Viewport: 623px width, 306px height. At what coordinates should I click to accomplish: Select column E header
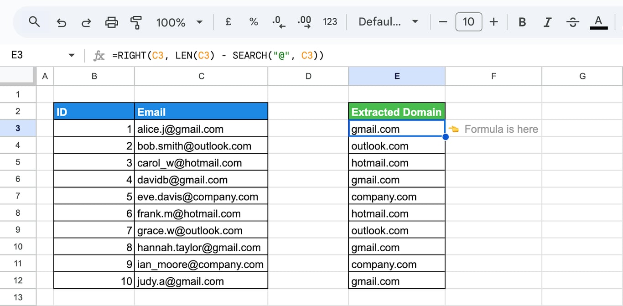pos(397,76)
